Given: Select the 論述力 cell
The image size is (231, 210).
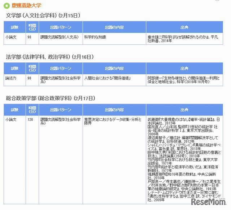Looking at the screenshot, I should pyautogui.click(x=14, y=80).
